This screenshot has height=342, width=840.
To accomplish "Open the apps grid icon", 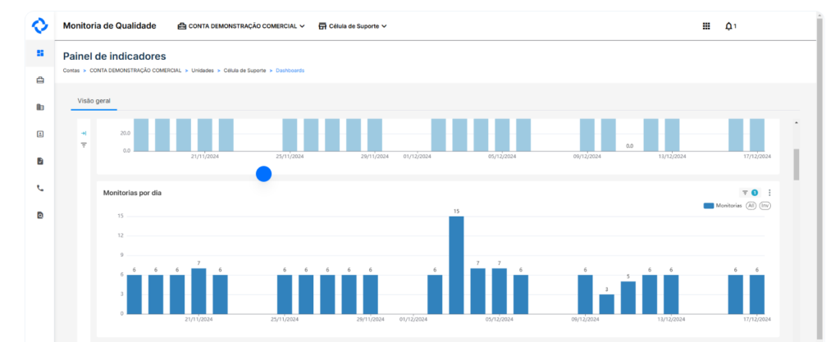I will (706, 26).
